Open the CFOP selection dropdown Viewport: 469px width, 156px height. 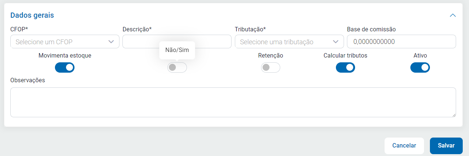point(65,42)
